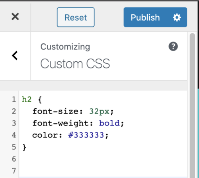This screenshot has width=199, height=178.
Task: Click the 'font-weight: bold;' code line
Action: click(78, 123)
